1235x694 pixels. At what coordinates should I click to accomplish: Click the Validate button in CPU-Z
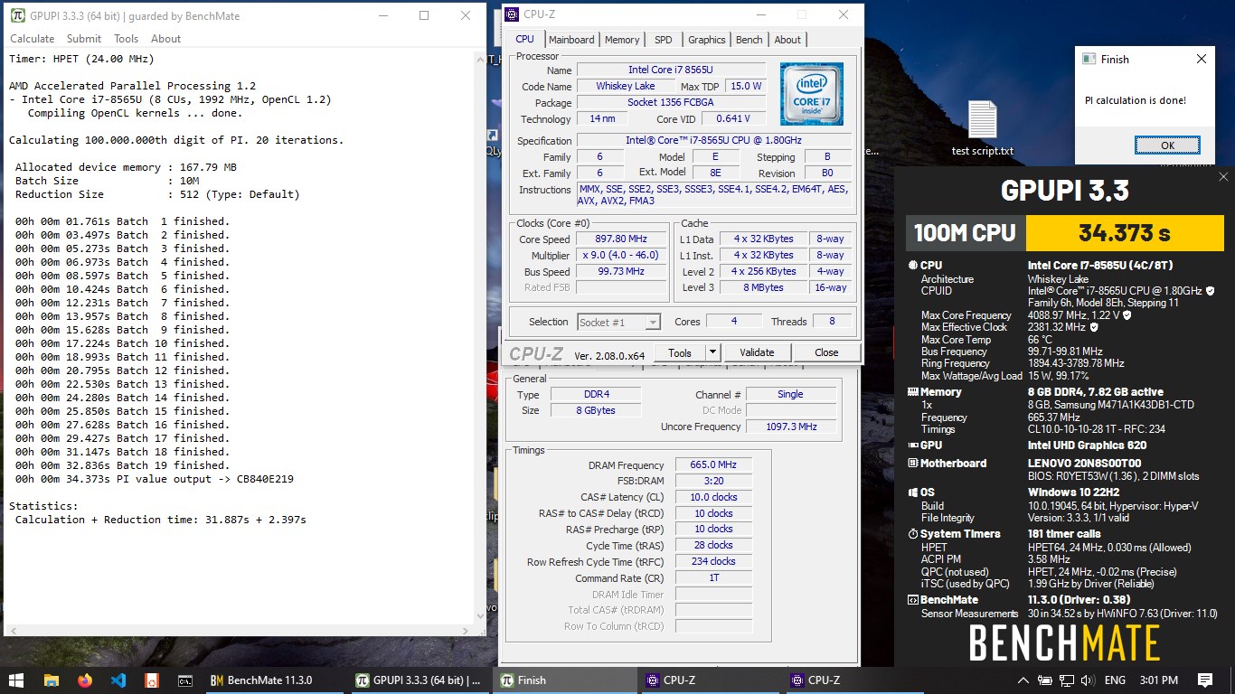[x=757, y=352]
